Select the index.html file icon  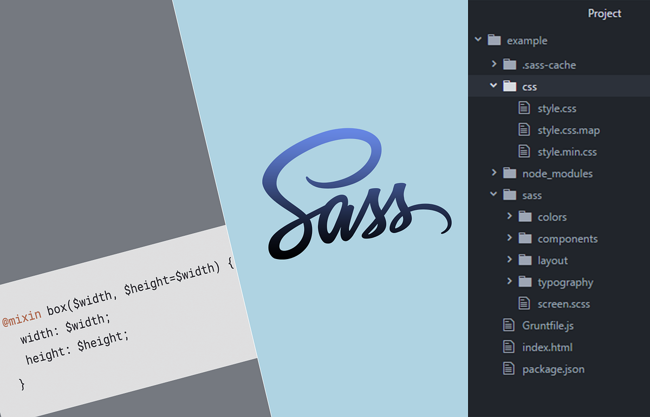509,347
